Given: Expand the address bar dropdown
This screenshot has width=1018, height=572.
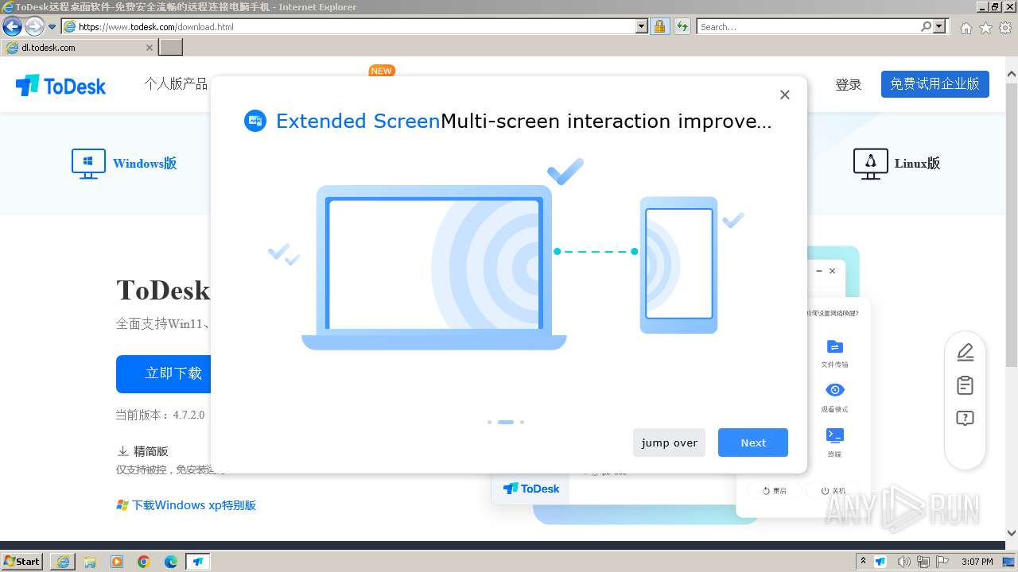Looking at the screenshot, I should tap(642, 26).
